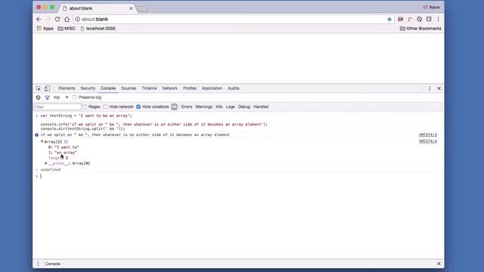Image resolution: width=484 pixels, height=272 pixels.
Task: Expand the __proto__ Array[0] node
Action: 46,163
